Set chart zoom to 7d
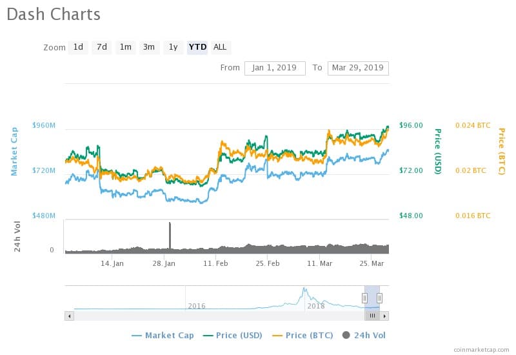 tap(102, 47)
